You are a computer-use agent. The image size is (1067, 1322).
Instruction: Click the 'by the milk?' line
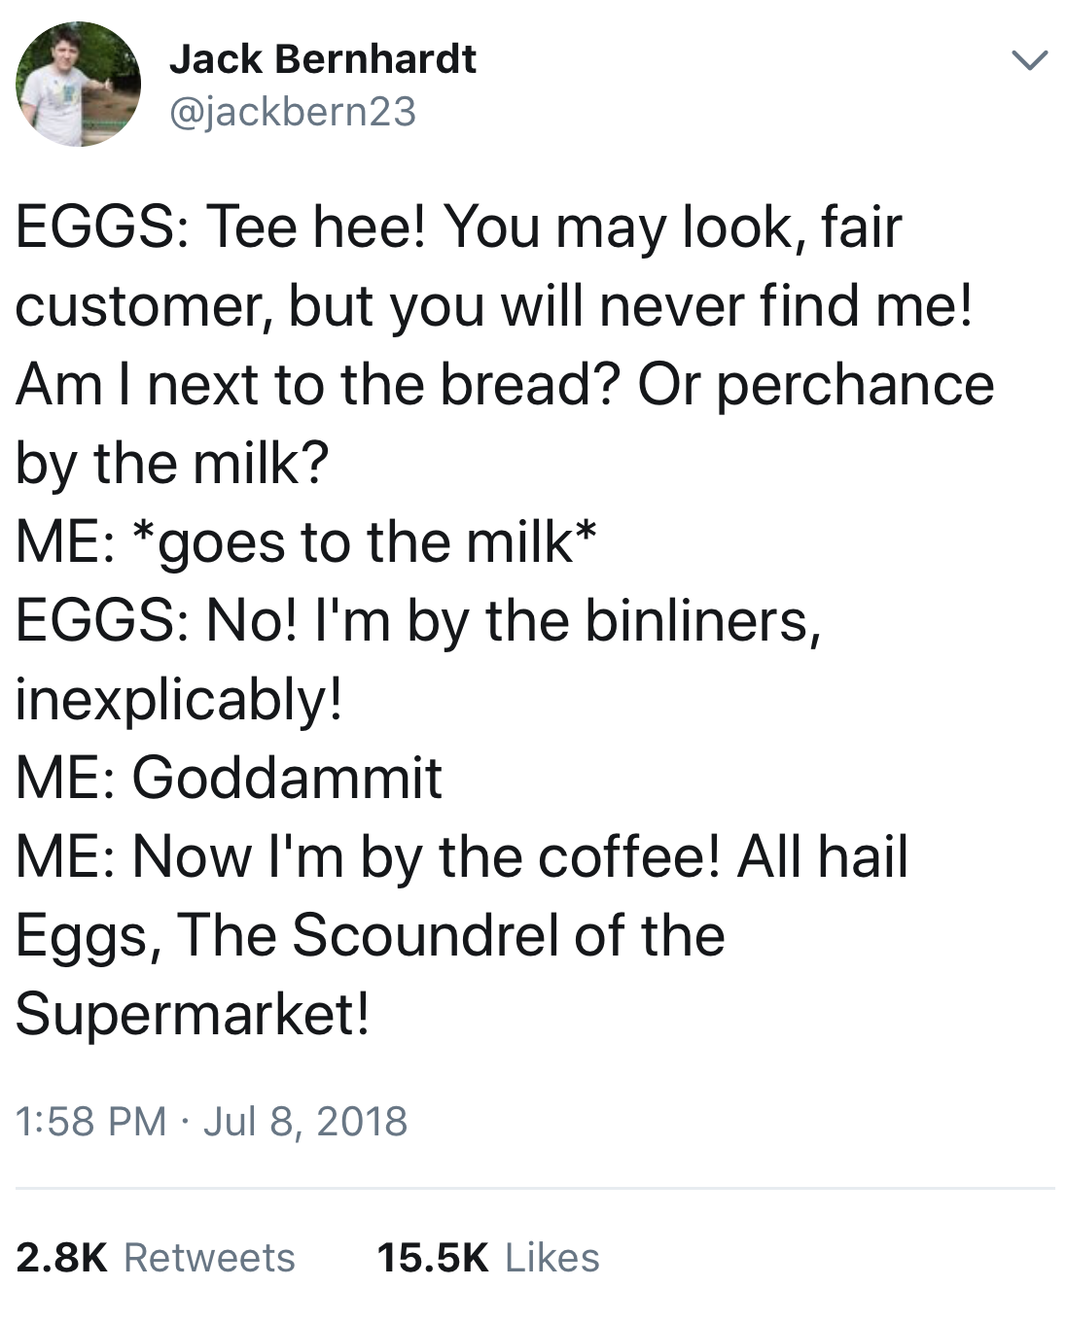172,464
